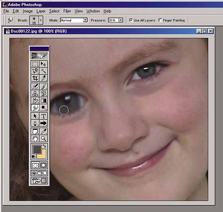Screen dimensions: 223x212
Task: Expand the Mode dropdown showing Normal
Action: pyautogui.click(x=85, y=20)
